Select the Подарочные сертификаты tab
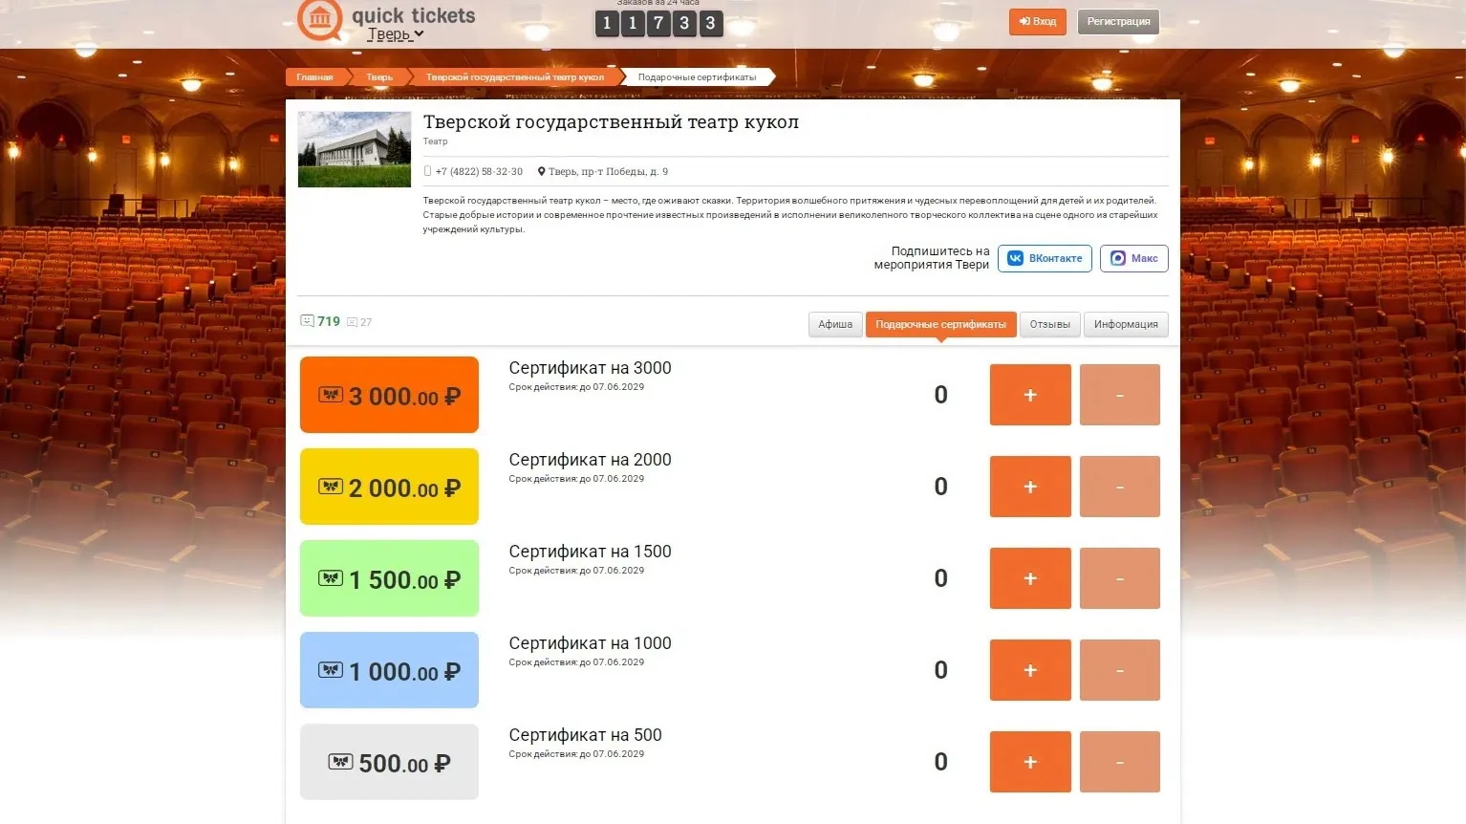 point(940,324)
